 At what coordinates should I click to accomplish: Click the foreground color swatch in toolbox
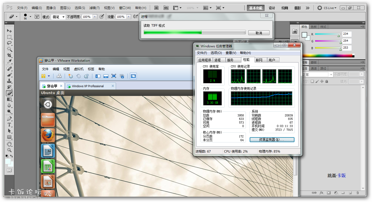(8, 161)
